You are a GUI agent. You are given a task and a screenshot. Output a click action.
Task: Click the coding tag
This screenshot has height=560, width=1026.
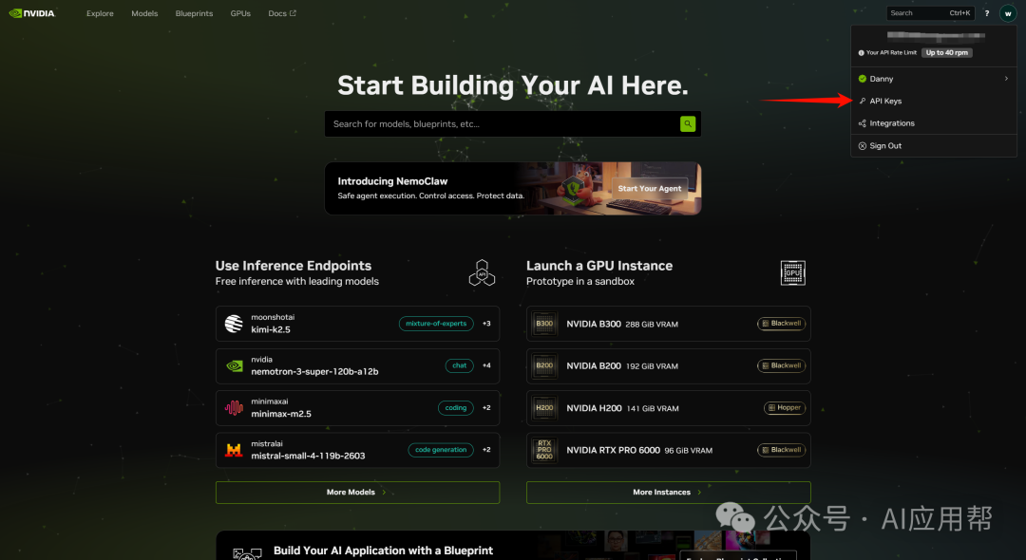point(455,408)
